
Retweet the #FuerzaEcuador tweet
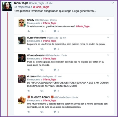coord(42,70)
